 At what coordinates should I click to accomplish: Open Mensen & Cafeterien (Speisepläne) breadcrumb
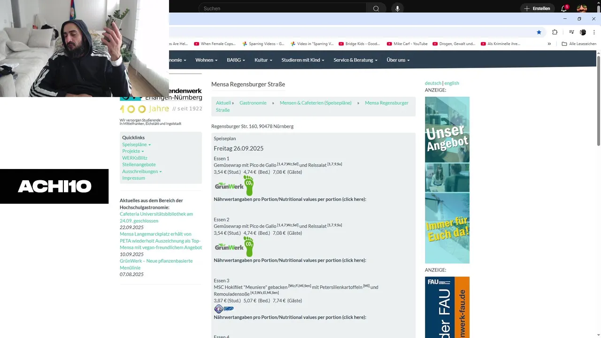[x=316, y=103]
